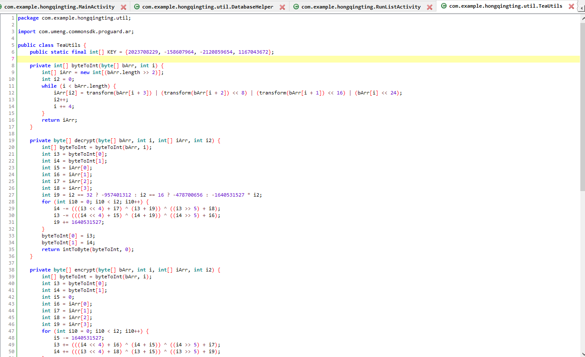
Task: Close the TeaUtils tab
Action: pyautogui.click(x=571, y=6)
